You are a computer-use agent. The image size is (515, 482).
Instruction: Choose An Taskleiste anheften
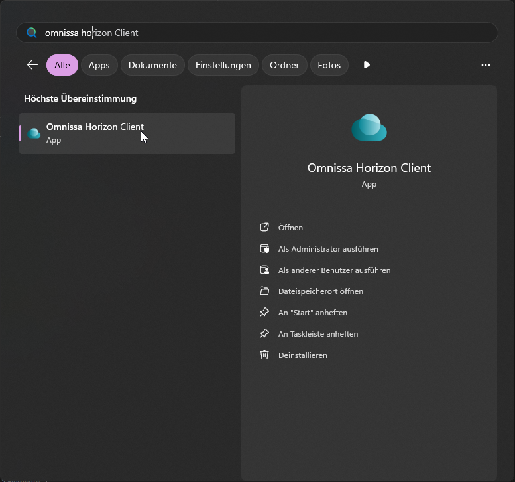tap(317, 334)
